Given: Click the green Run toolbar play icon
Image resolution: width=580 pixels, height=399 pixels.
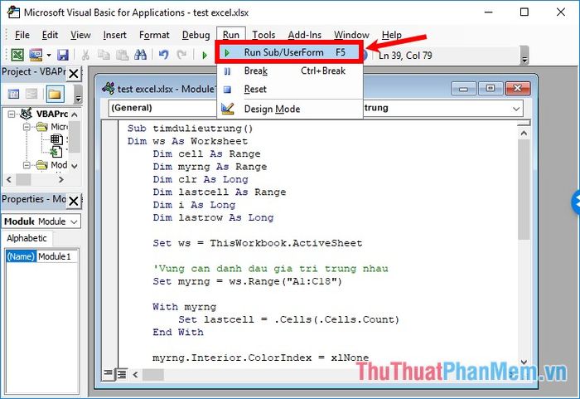Looking at the screenshot, I should point(205,56).
